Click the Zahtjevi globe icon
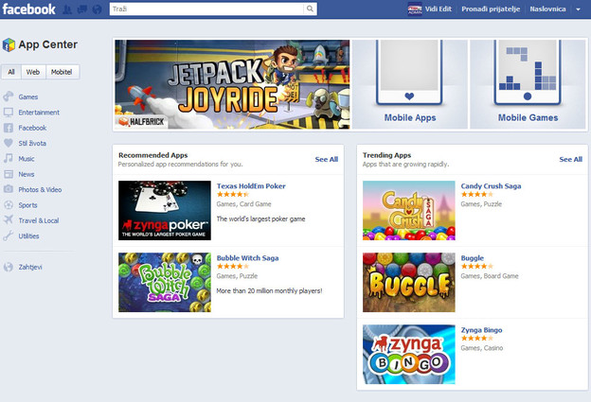Viewport: 591px width, 402px height. (9, 267)
